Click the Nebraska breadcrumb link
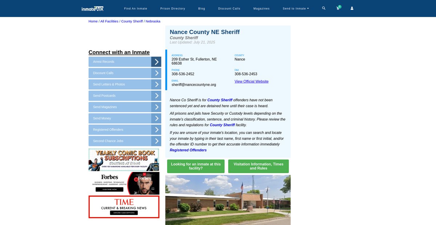Viewport: 436px width, 225px height. 153,21
